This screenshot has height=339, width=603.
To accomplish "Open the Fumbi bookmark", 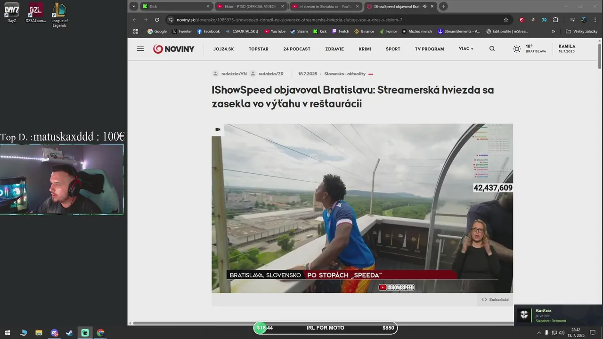I will click(x=388, y=32).
